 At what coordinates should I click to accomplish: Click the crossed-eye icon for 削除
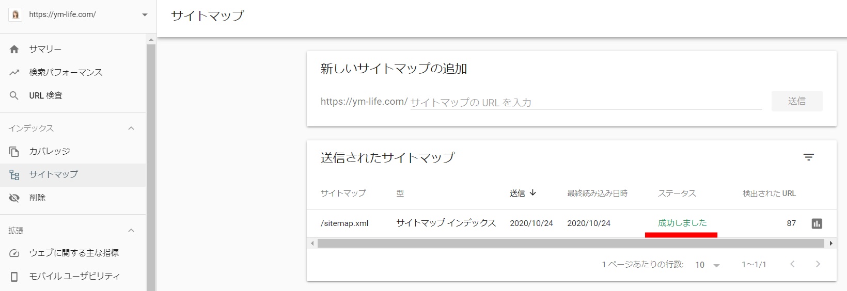coord(14,198)
